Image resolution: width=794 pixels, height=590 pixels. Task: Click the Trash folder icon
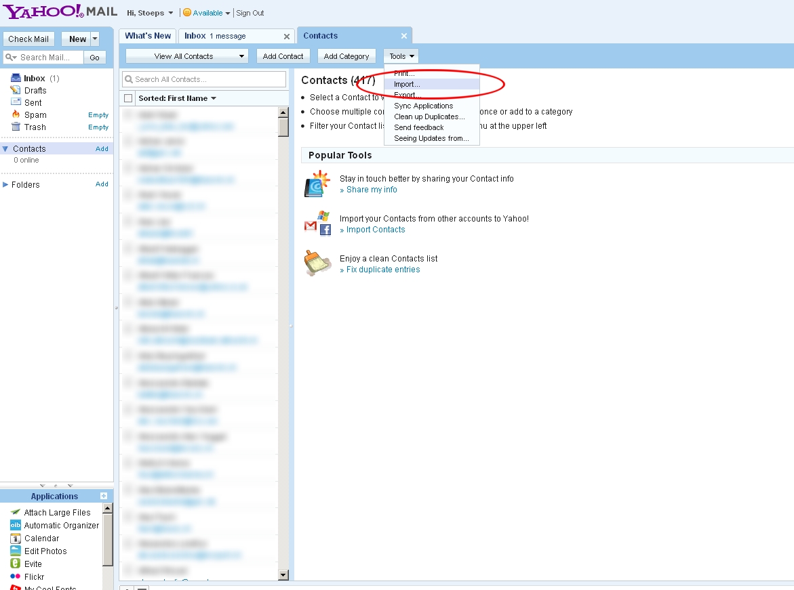click(16, 127)
